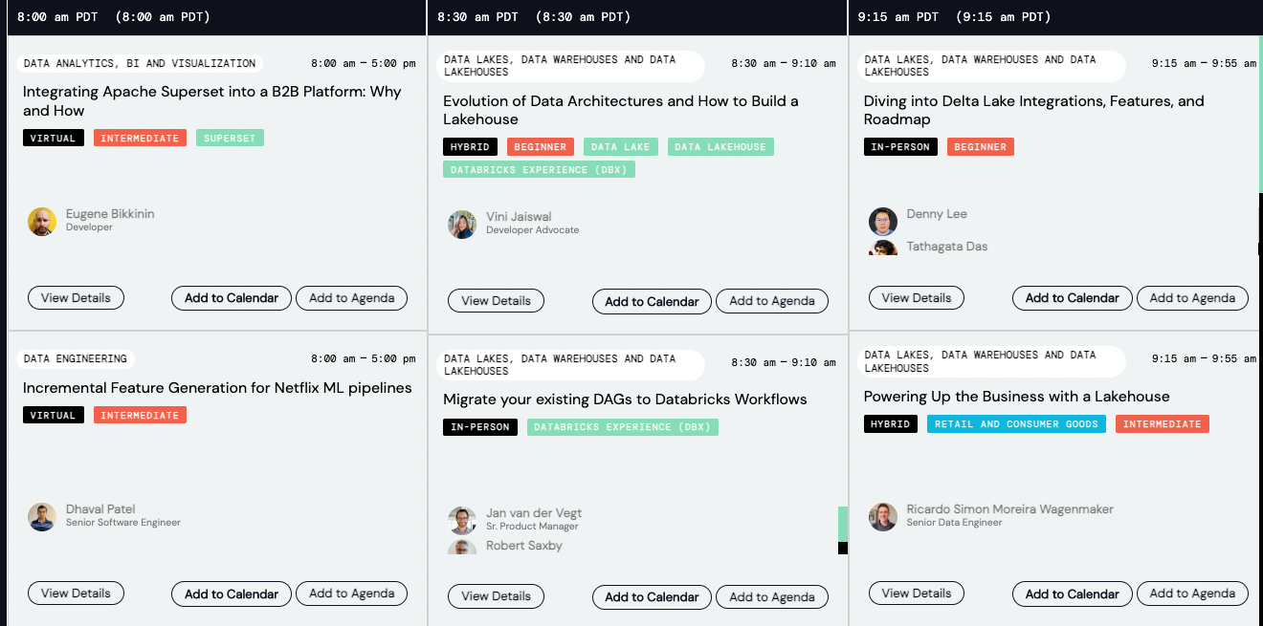Click the Data Analytics, BI and Visualization label
1263x626 pixels.
tap(140, 64)
